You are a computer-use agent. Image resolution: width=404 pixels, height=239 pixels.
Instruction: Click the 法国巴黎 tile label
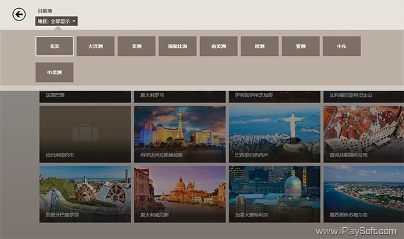(x=55, y=95)
